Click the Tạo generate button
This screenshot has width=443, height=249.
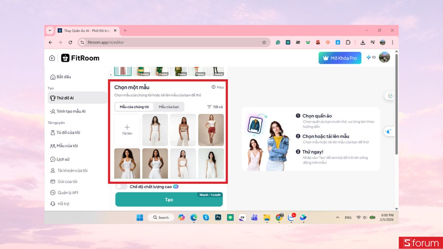(169, 200)
